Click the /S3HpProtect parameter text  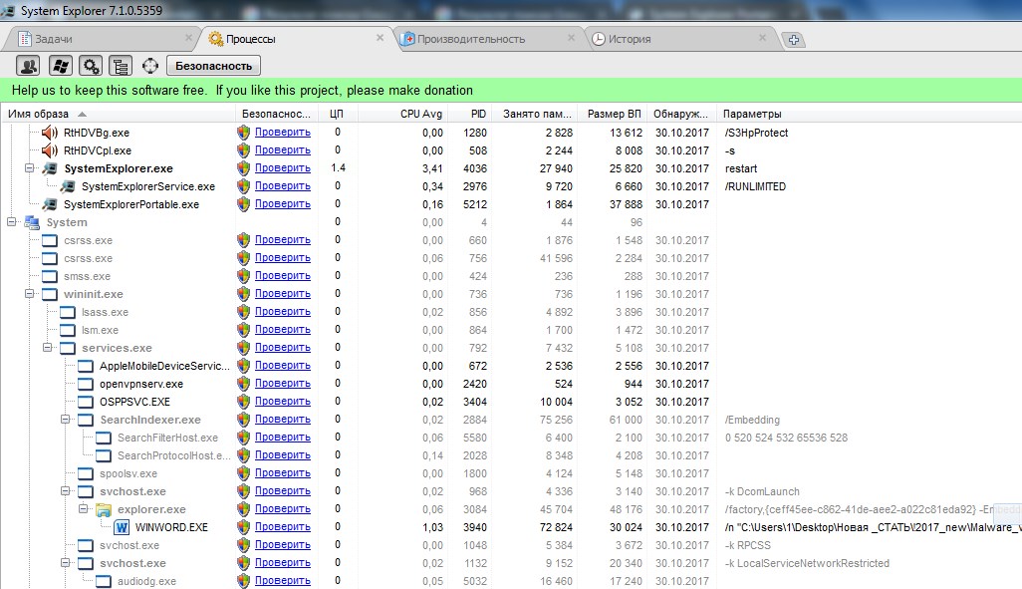pos(756,133)
